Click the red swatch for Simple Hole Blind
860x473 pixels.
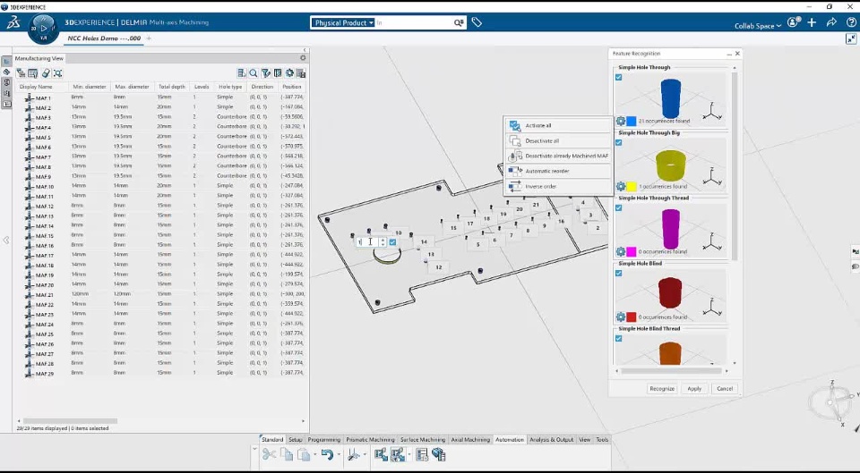click(632, 317)
